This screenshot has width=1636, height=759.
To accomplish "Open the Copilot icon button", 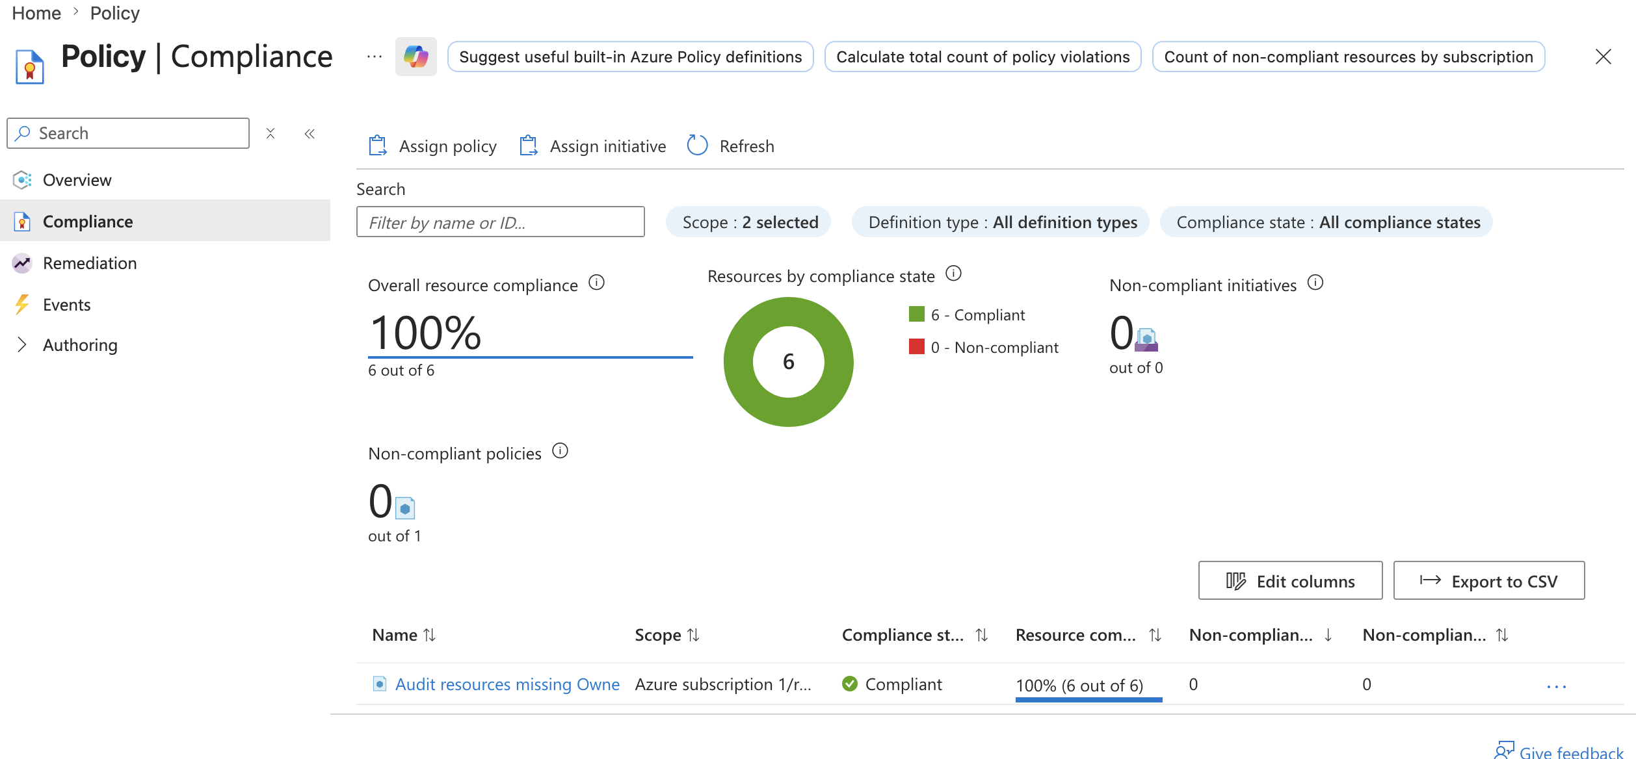I will pyautogui.click(x=416, y=57).
